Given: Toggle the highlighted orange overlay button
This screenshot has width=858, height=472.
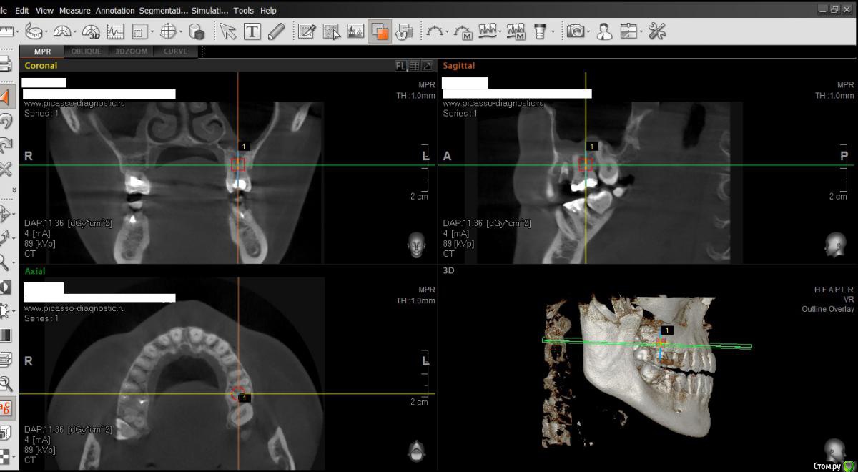Looking at the screenshot, I should click(x=380, y=31).
